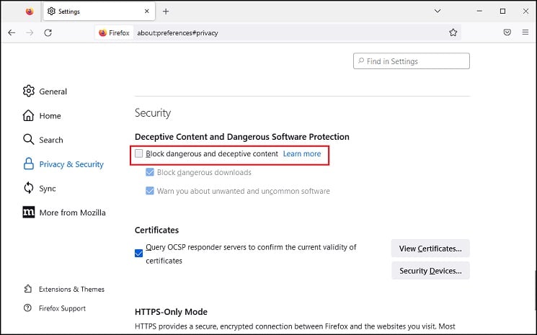This screenshot has height=335, width=537.
Task: Reload the current page
Action: [x=48, y=33]
